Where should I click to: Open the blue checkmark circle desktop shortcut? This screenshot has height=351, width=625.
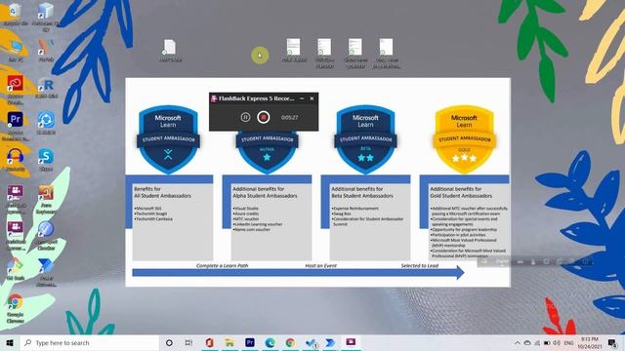pos(46,236)
